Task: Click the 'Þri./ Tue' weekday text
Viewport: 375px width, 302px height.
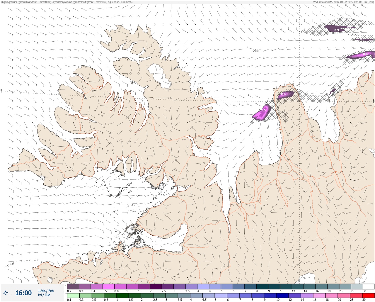Action: (44, 295)
